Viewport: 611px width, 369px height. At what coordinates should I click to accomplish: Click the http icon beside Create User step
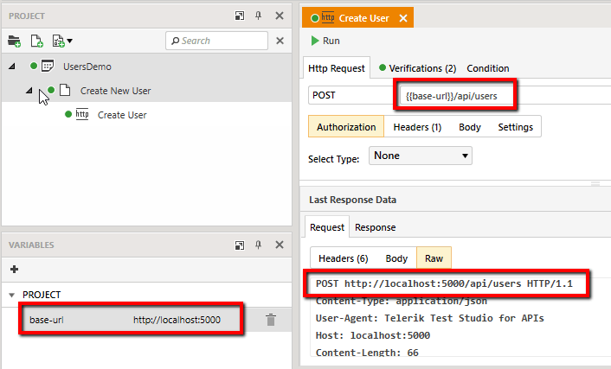click(82, 114)
